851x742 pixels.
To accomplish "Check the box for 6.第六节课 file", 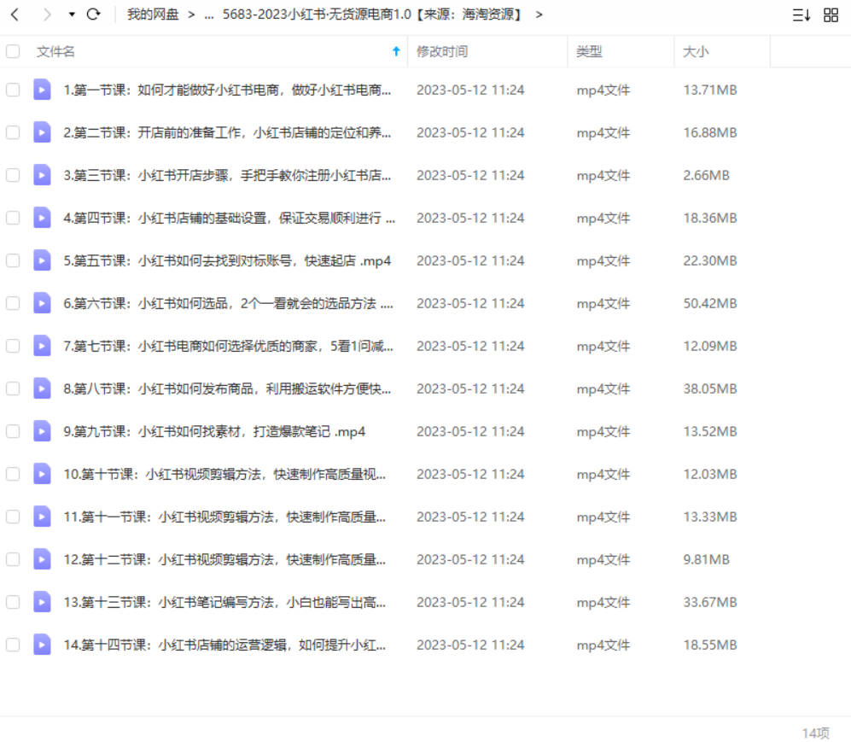I will pyautogui.click(x=13, y=303).
